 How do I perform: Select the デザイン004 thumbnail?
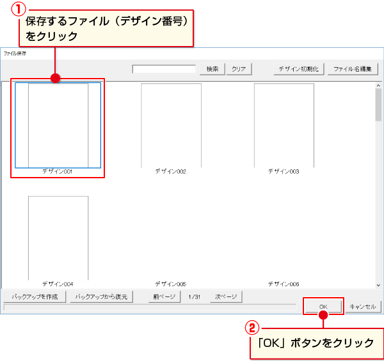coord(58,238)
